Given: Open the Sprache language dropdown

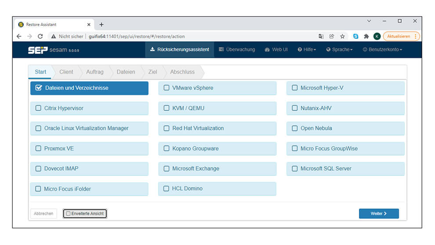Looking at the screenshot, I should coord(339,50).
